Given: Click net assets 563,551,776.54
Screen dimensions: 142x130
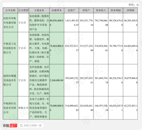Looking at the screenshot, I should coord(87,23).
